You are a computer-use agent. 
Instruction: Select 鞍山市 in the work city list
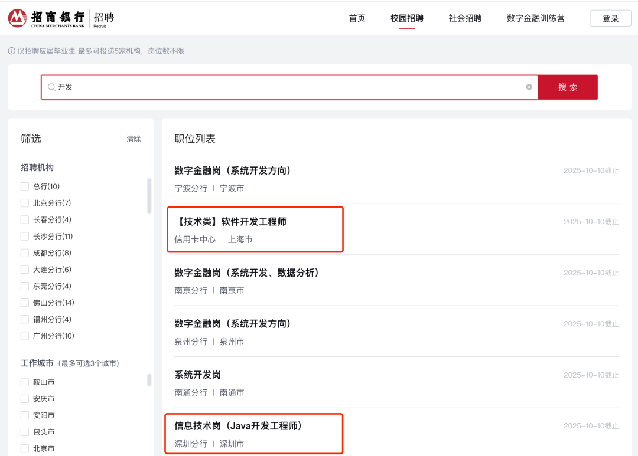[x=24, y=382]
